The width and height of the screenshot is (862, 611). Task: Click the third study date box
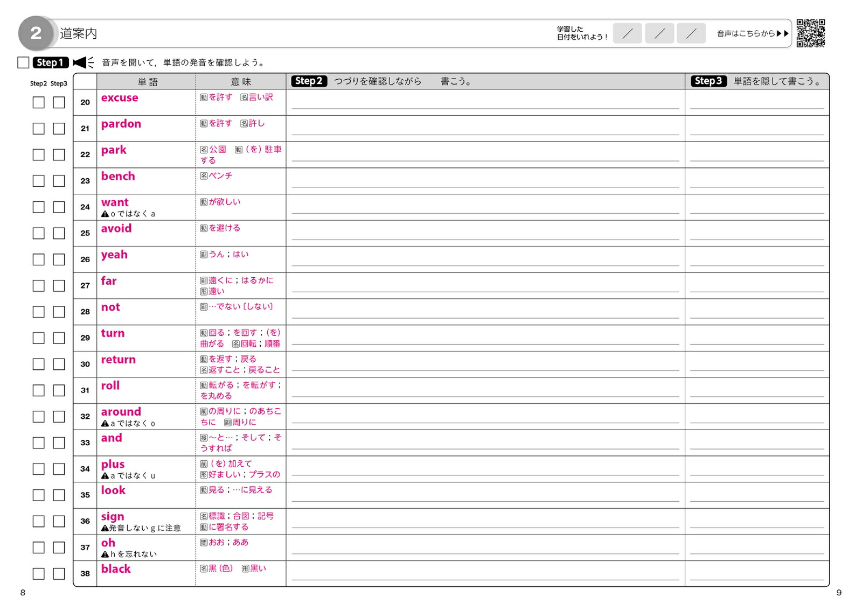pos(691,33)
